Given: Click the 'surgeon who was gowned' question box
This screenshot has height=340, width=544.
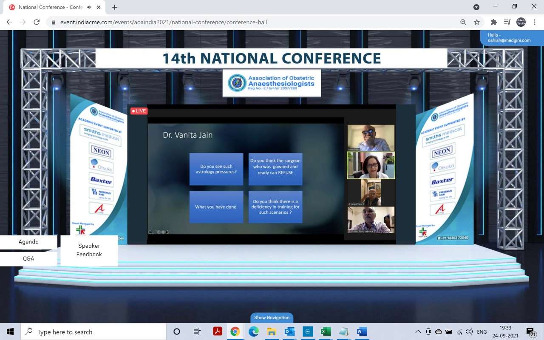Looking at the screenshot, I should [275, 169].
